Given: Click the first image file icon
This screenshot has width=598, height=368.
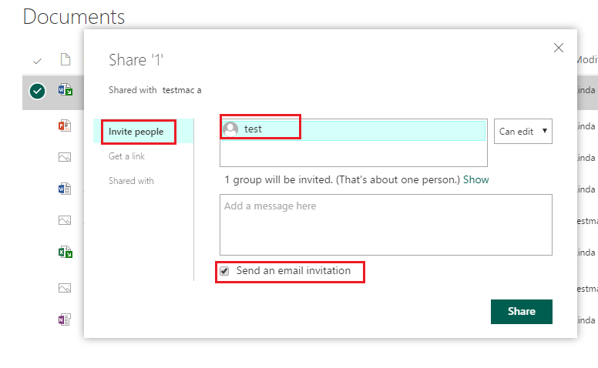Looking at the screenshot, I should [65, 157].
